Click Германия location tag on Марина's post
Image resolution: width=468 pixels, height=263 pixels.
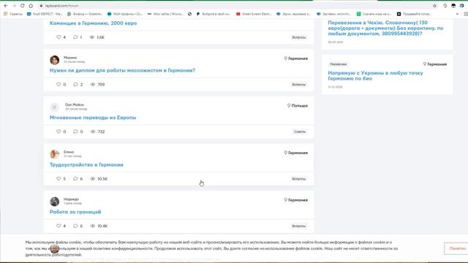[295, 58]
